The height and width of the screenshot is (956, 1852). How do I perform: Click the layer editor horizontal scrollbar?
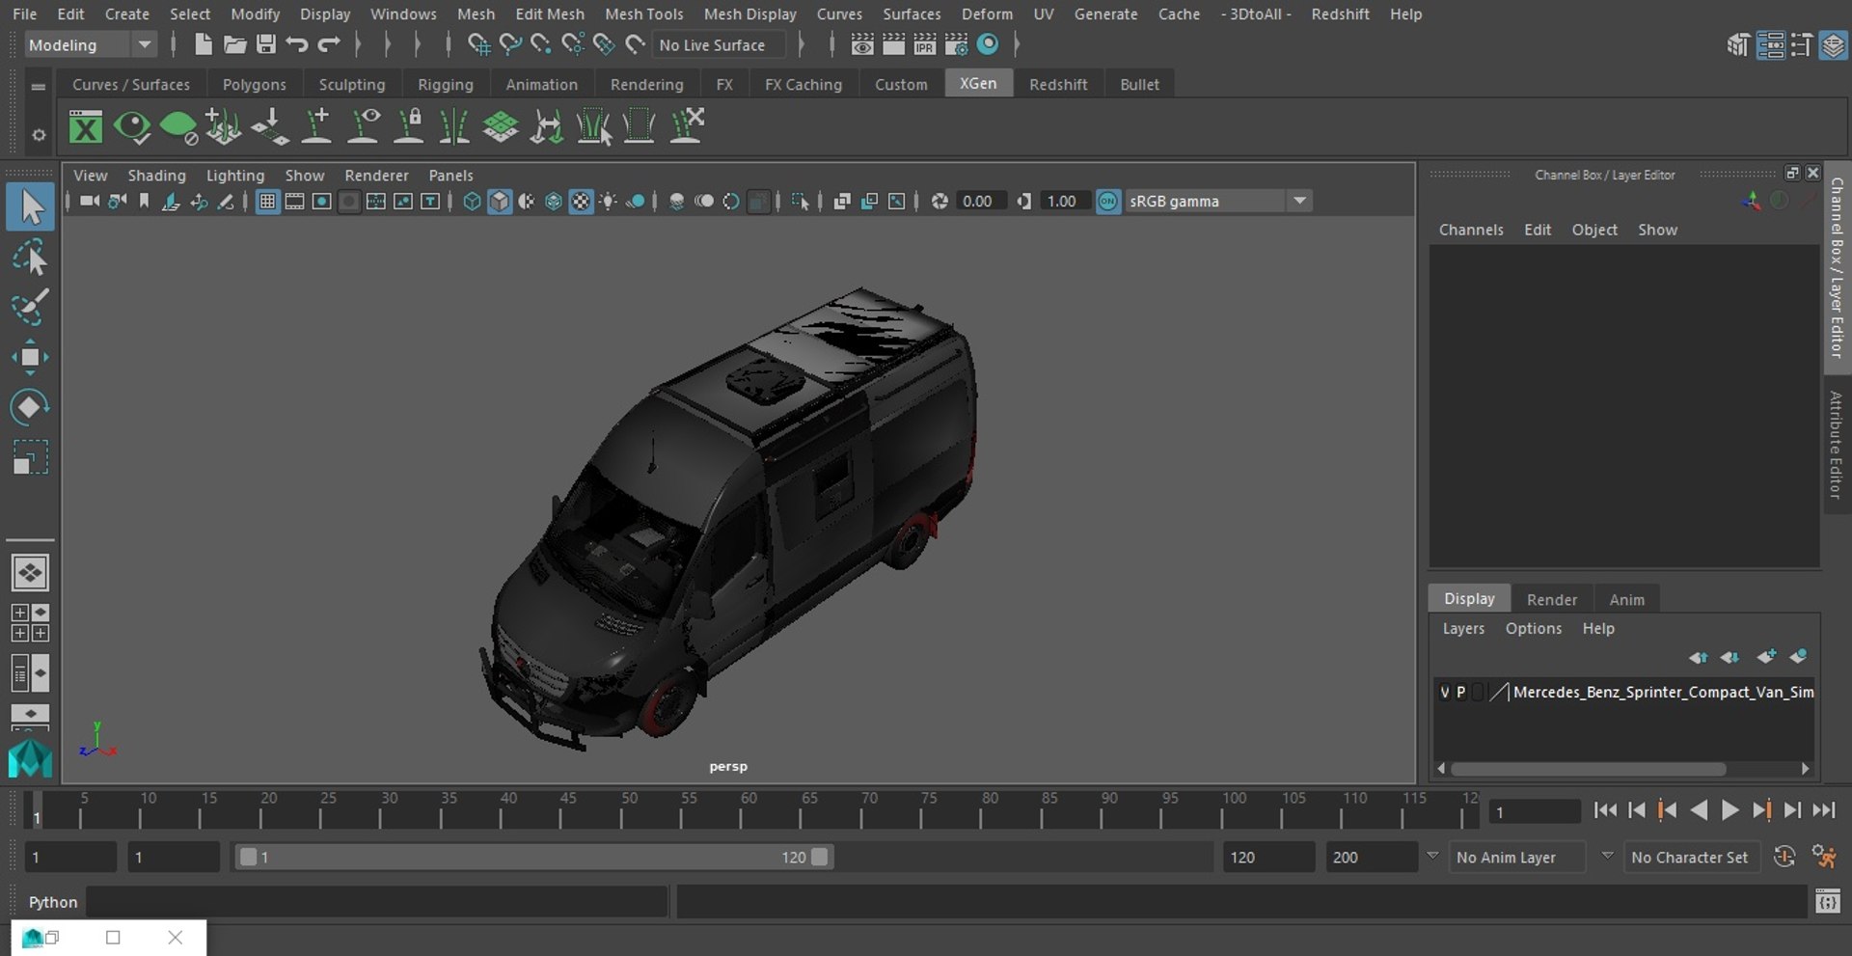coord(1588,769)
